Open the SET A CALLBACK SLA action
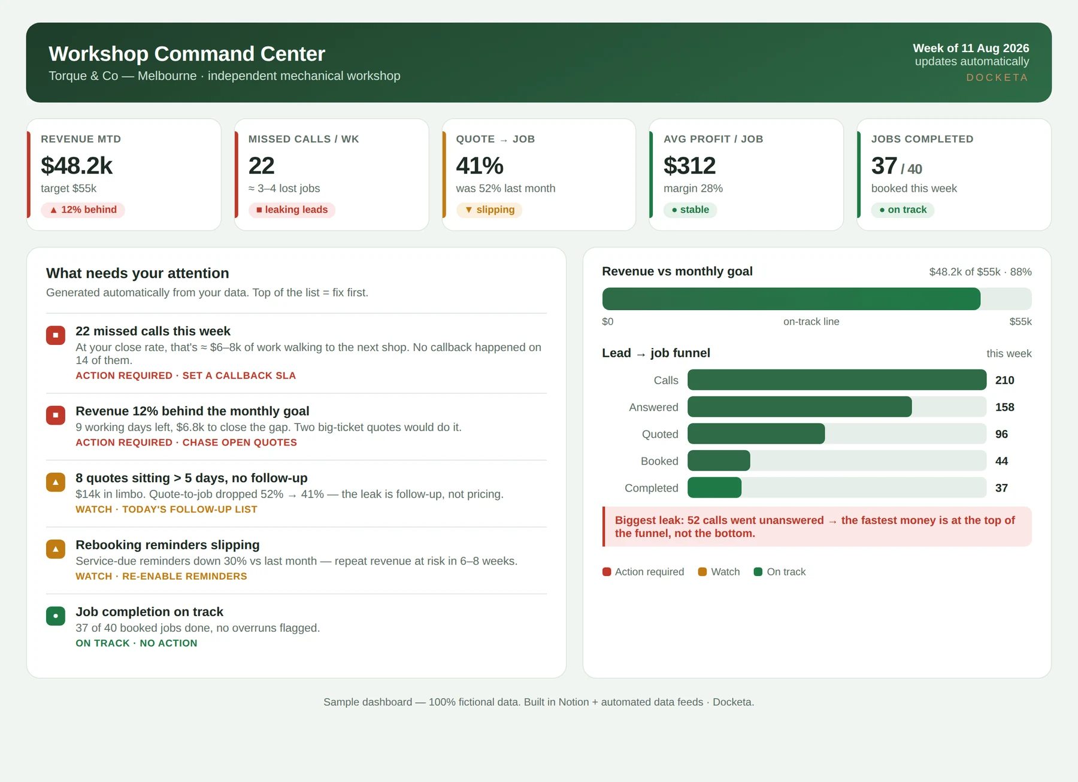Viewport: 1078px width, 782px height. pos(239,375)
